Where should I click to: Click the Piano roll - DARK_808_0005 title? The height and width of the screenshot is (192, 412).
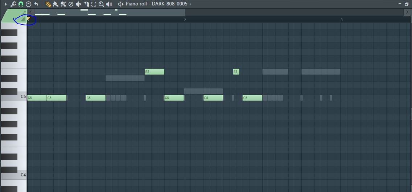[x=157, y=4]
